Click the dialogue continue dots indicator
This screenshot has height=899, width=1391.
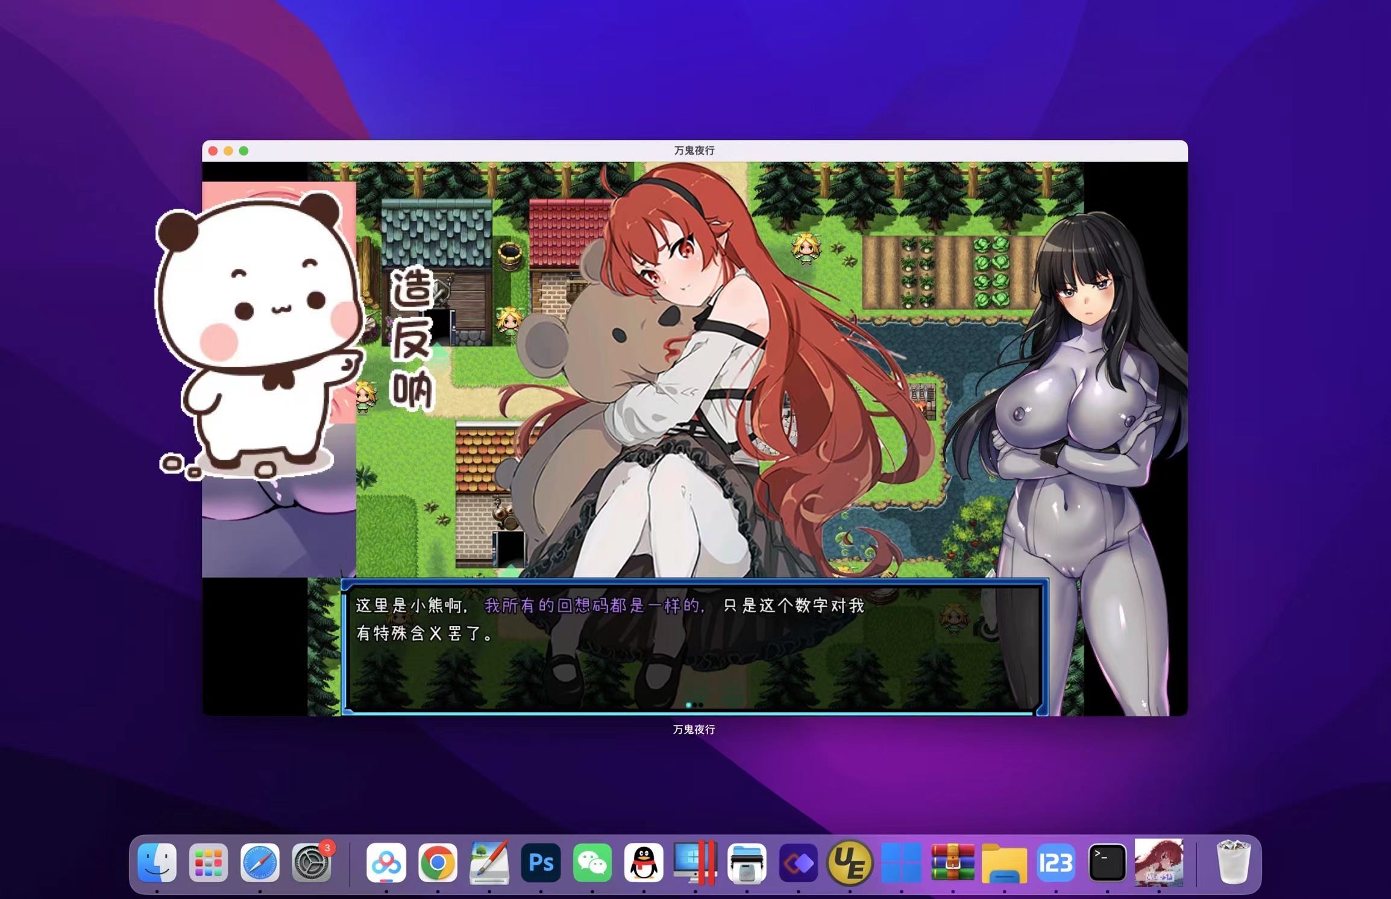(694, 704)
